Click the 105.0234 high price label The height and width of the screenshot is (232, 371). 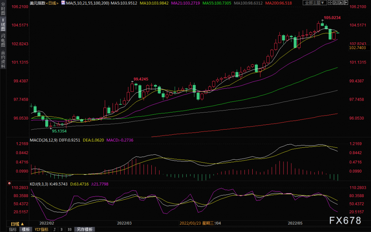[332, 18]
